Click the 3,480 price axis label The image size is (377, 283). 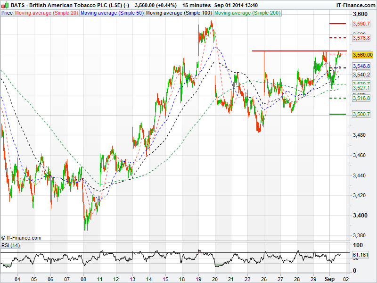360,135
